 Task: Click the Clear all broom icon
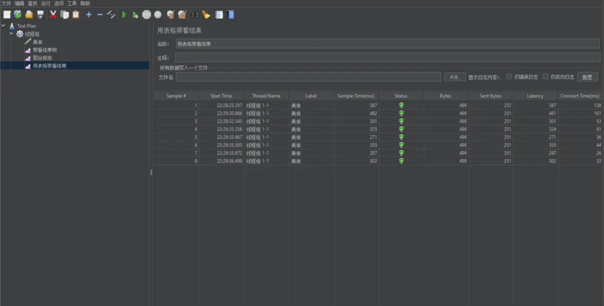(x=182, y=15)
